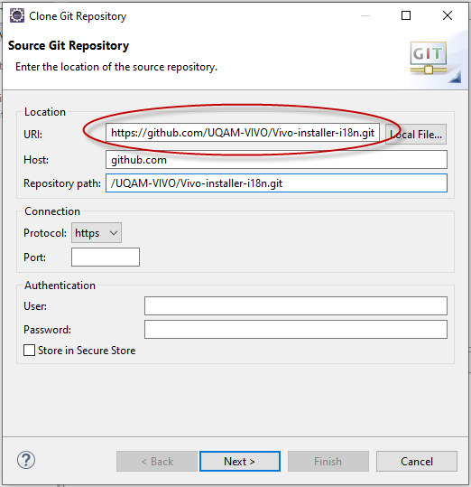This screenshot has width=471, height=487.
Task: Click the User authentication field
Action: tap(296, 306)
